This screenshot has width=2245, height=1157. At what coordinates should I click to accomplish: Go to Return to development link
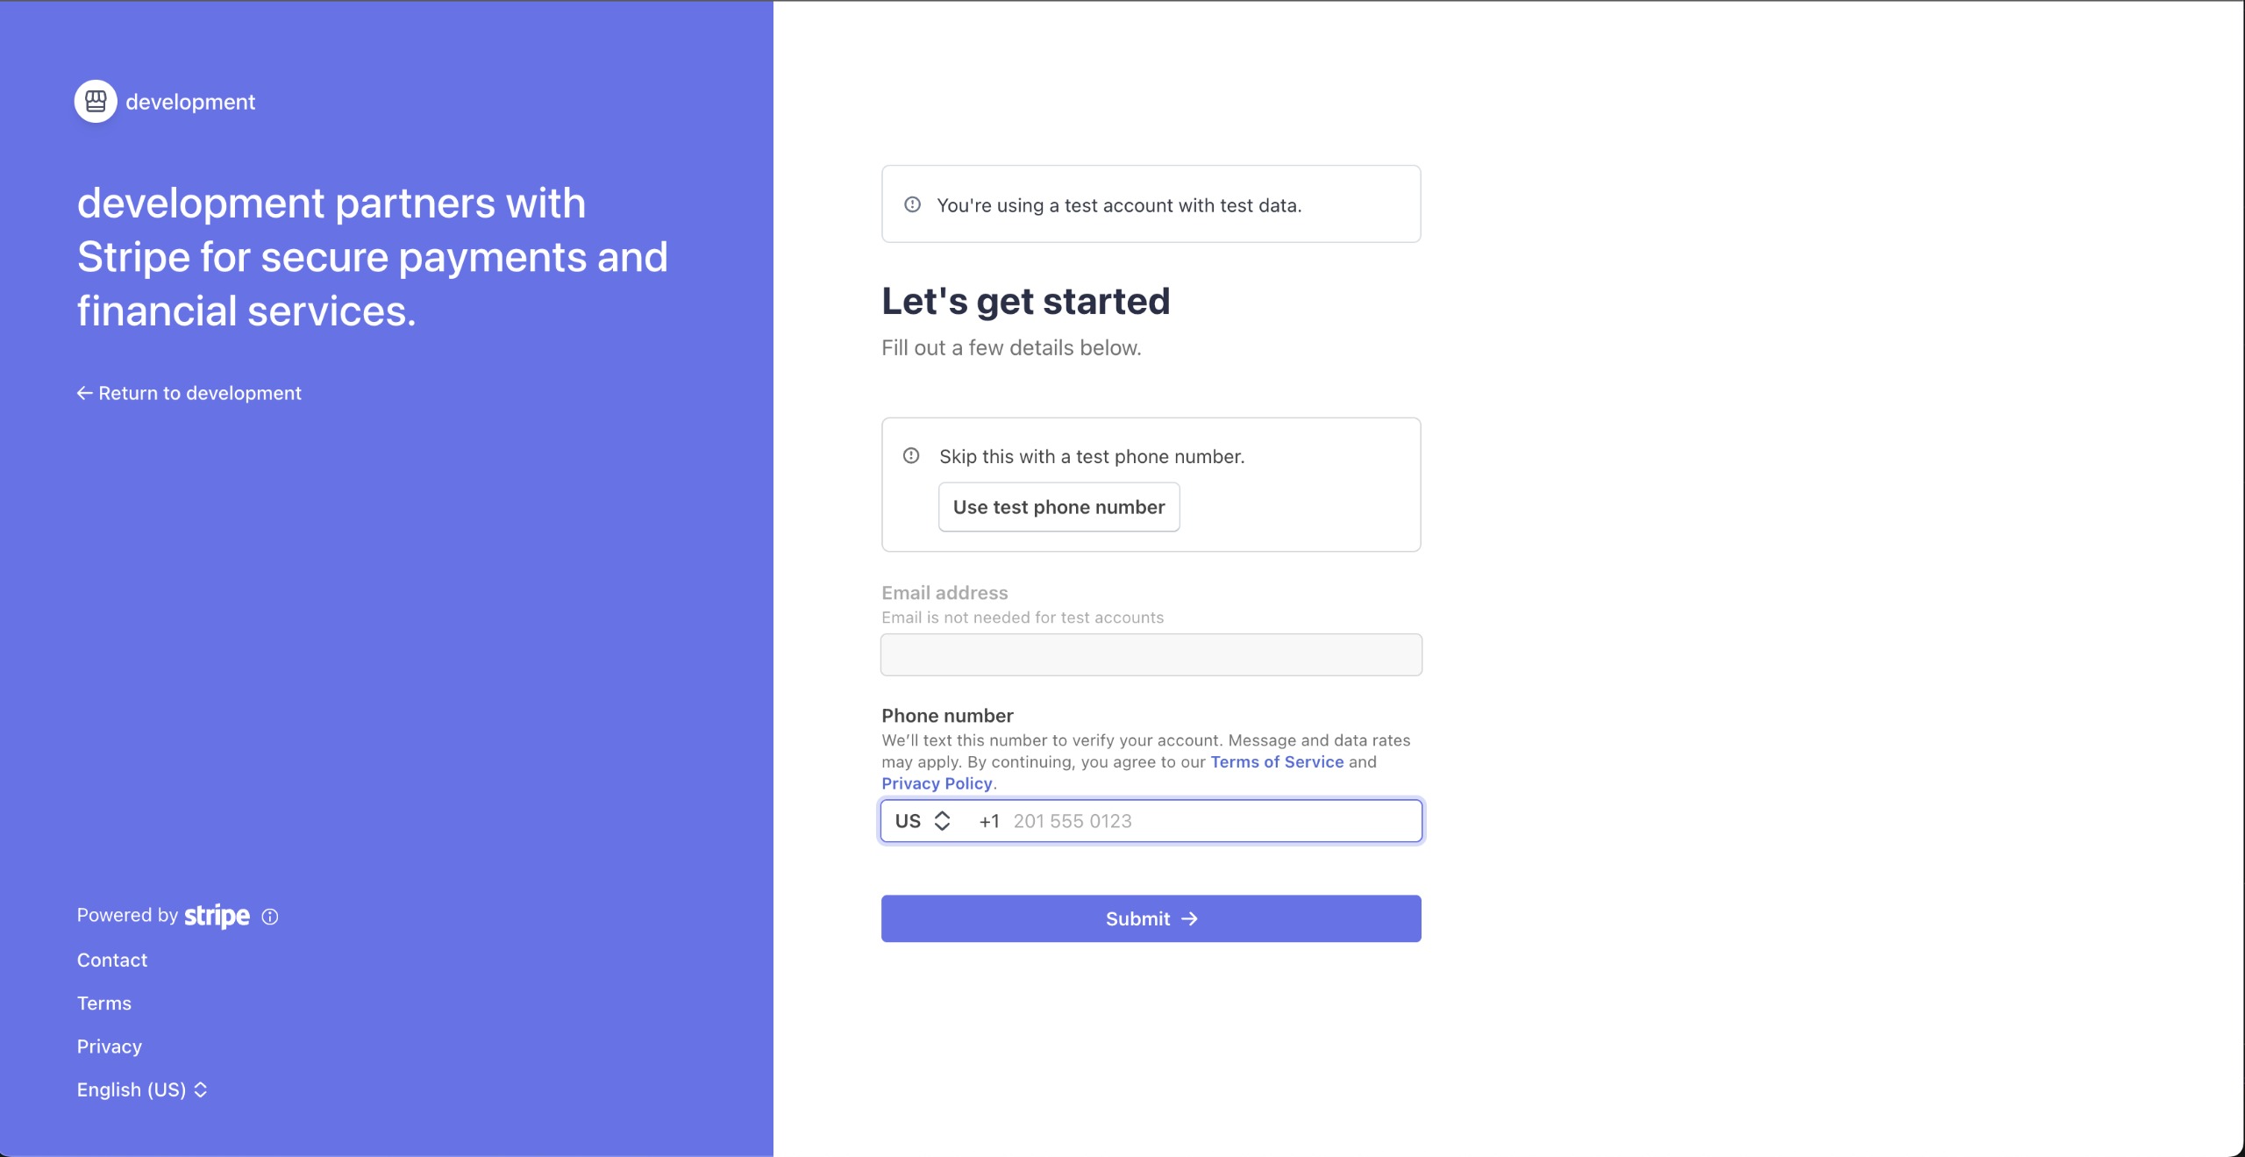[199, 393]
